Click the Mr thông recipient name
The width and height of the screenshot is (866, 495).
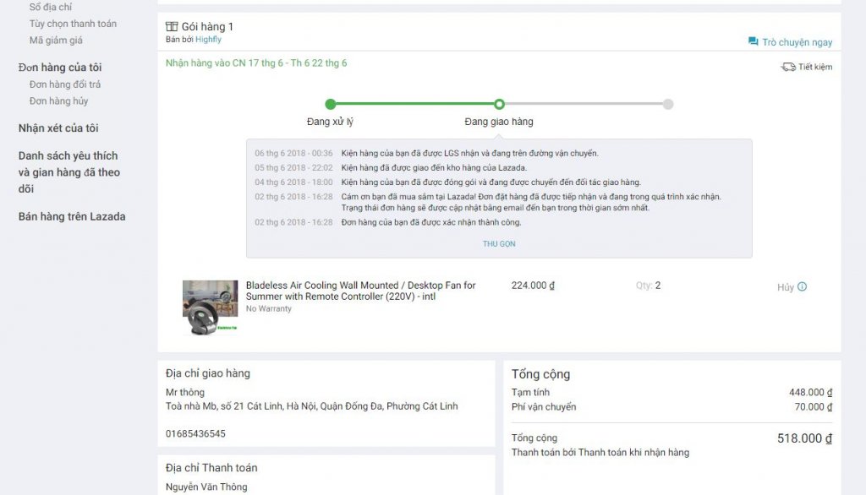[185, 392]
